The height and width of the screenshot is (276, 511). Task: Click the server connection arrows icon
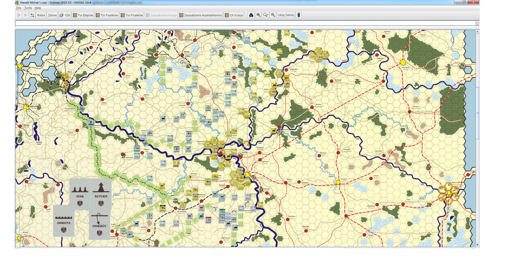(x=32, y=15)
